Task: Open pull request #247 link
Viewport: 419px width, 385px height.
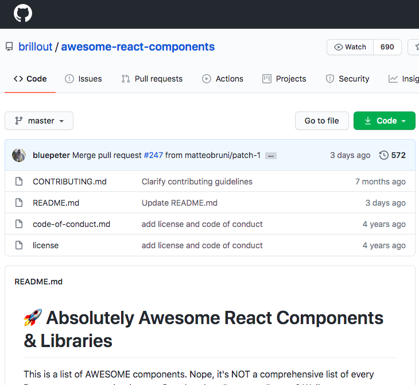Action: point(153,155)
